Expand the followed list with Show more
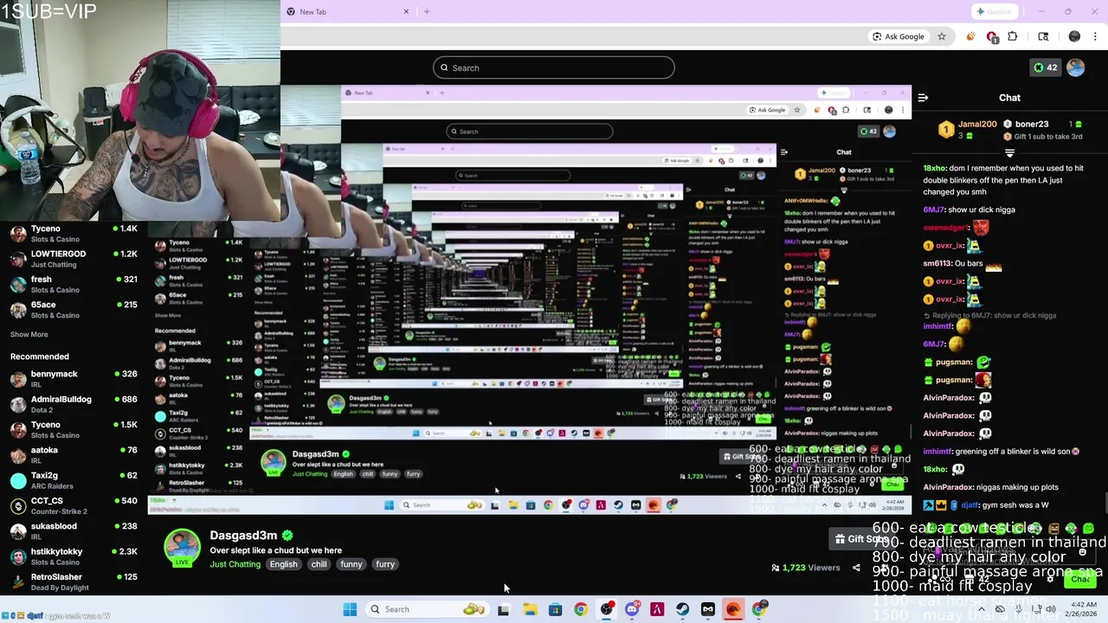1108x623 pixels. tap(29, 334)
